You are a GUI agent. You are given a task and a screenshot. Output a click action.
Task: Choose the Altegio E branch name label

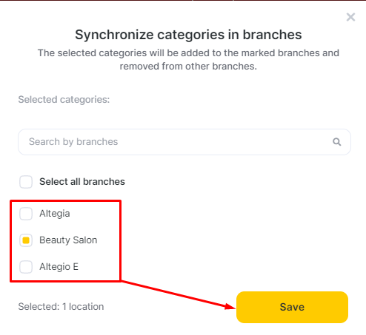[59, 267]
